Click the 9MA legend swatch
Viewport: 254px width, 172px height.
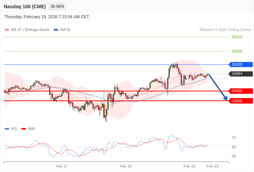23,129
